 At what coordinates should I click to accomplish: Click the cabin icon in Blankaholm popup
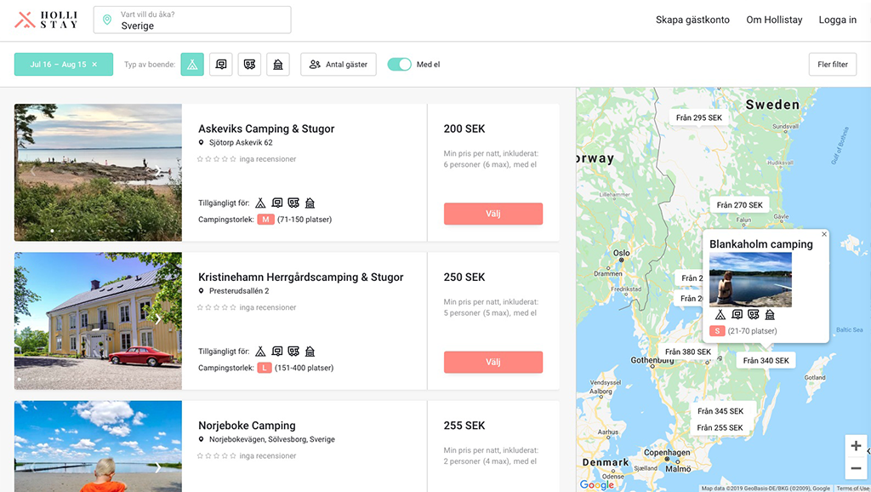pyautogui.click(x=770, y=315)
